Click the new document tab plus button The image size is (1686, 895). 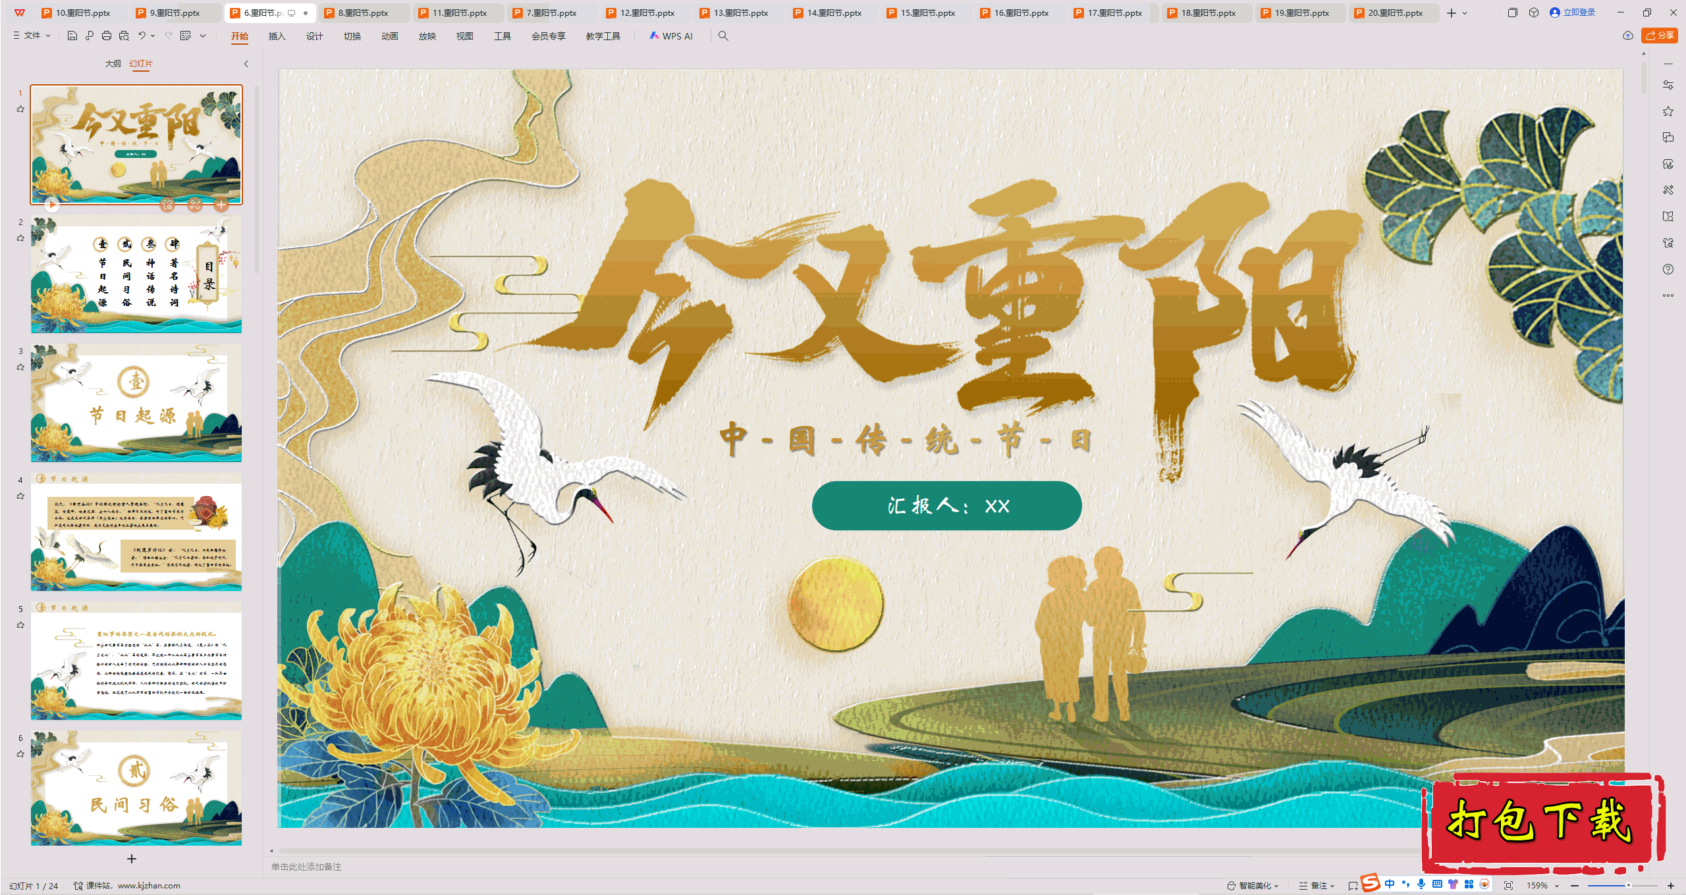tap(1451, 13)
